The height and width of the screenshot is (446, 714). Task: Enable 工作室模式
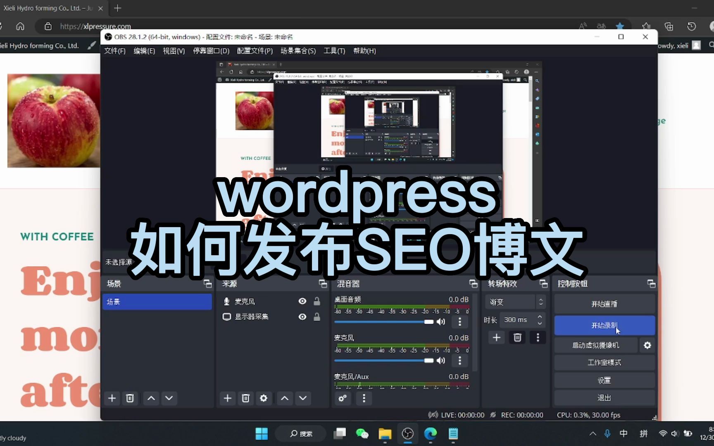click(x=604, y=363)
